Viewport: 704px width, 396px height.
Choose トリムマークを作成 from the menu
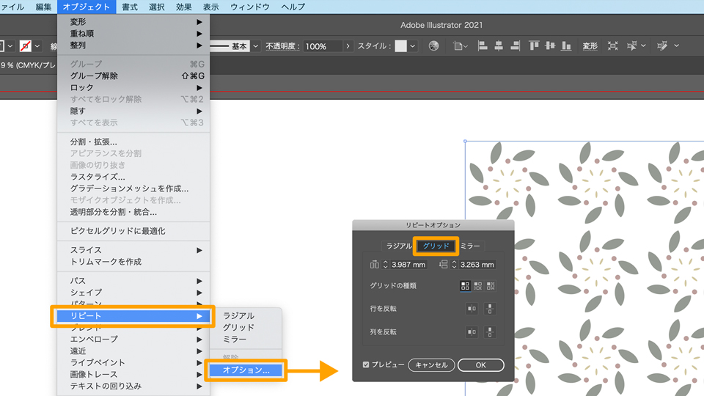(133, 261)
